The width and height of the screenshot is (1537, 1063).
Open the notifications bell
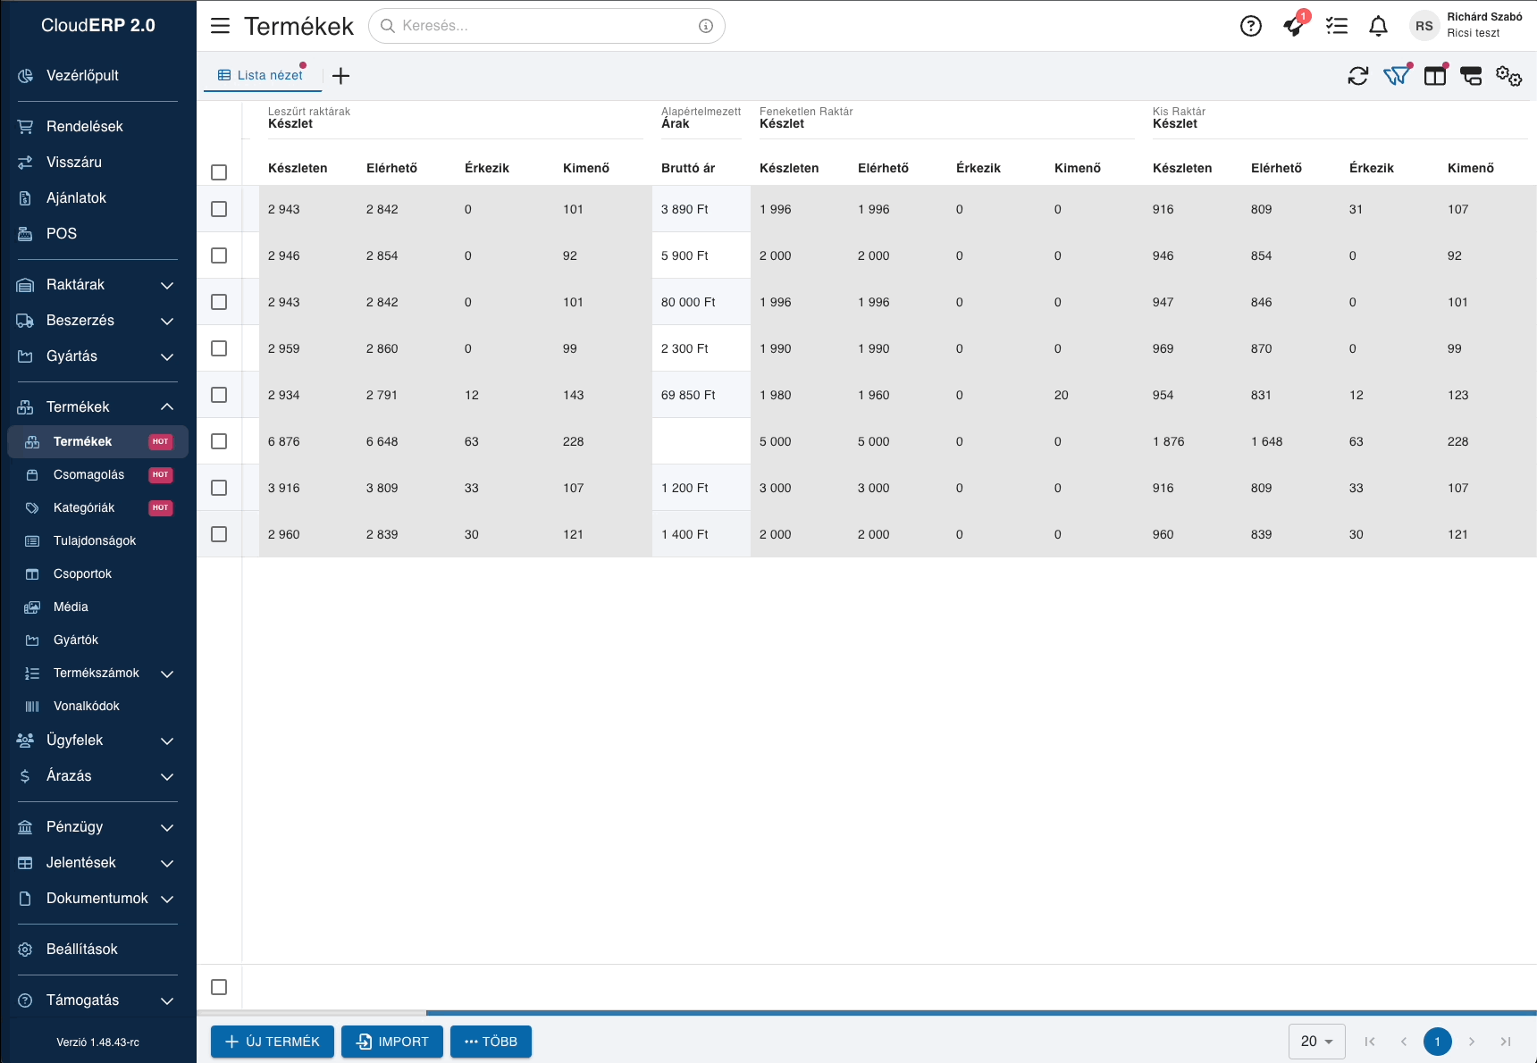tap(1379, 26)
